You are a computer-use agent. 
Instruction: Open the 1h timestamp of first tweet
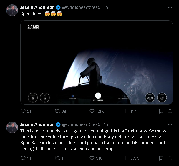[106, 7]
